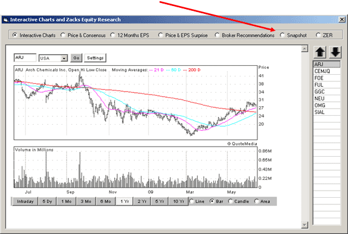
Task: Click the window title bar app icon
Action: click(x=5, y=20)
